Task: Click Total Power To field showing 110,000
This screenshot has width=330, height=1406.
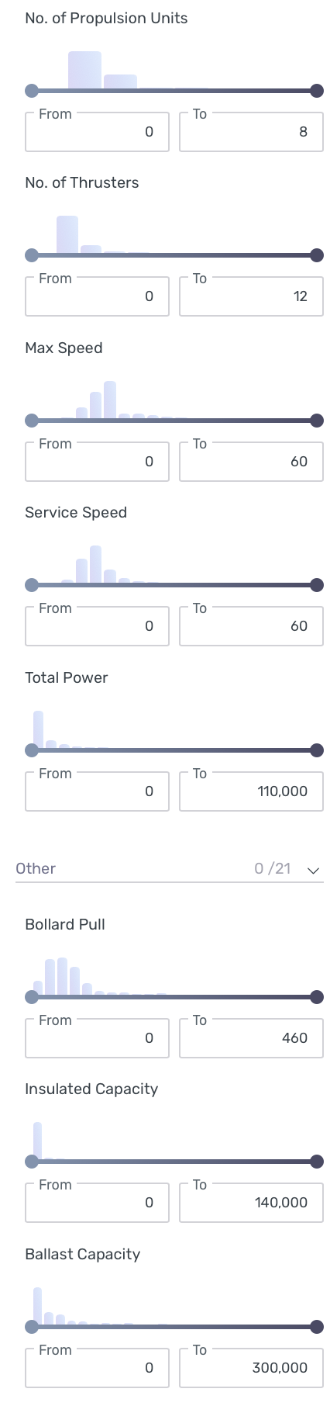Action: [x=251, y=791]
